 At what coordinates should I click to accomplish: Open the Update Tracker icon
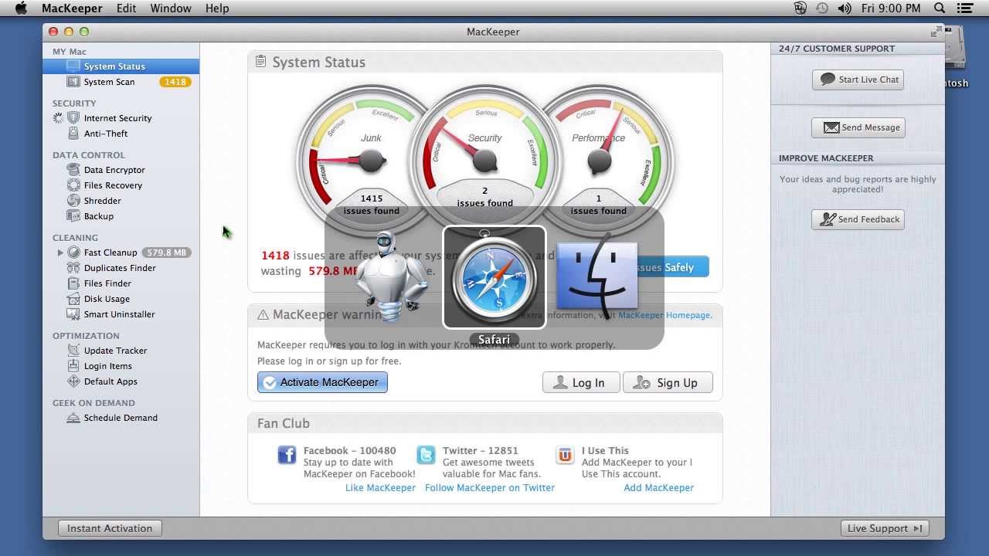coord(73,351)
